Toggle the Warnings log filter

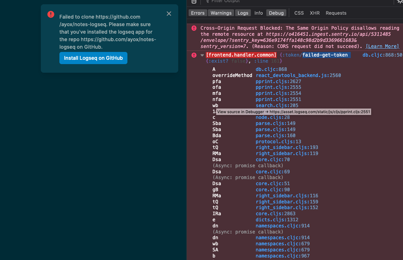(x=221, y=13)
